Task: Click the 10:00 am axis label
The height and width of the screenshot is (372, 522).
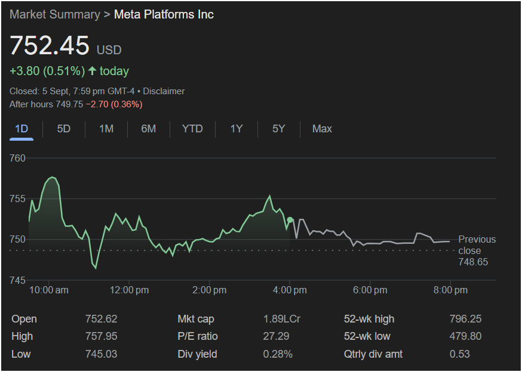Action: coord(49,290)
